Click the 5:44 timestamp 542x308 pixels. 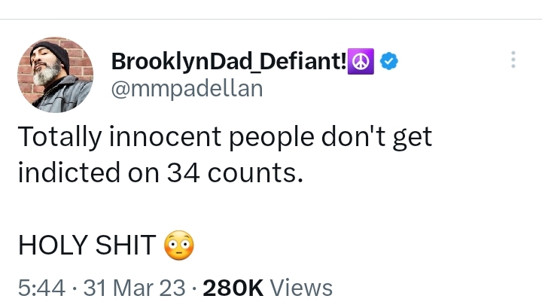(x=41, y=288)
